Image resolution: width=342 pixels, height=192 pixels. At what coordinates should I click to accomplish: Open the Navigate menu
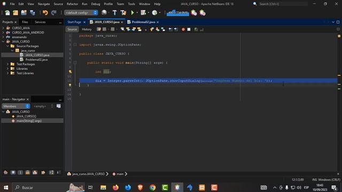pos(44,4)
